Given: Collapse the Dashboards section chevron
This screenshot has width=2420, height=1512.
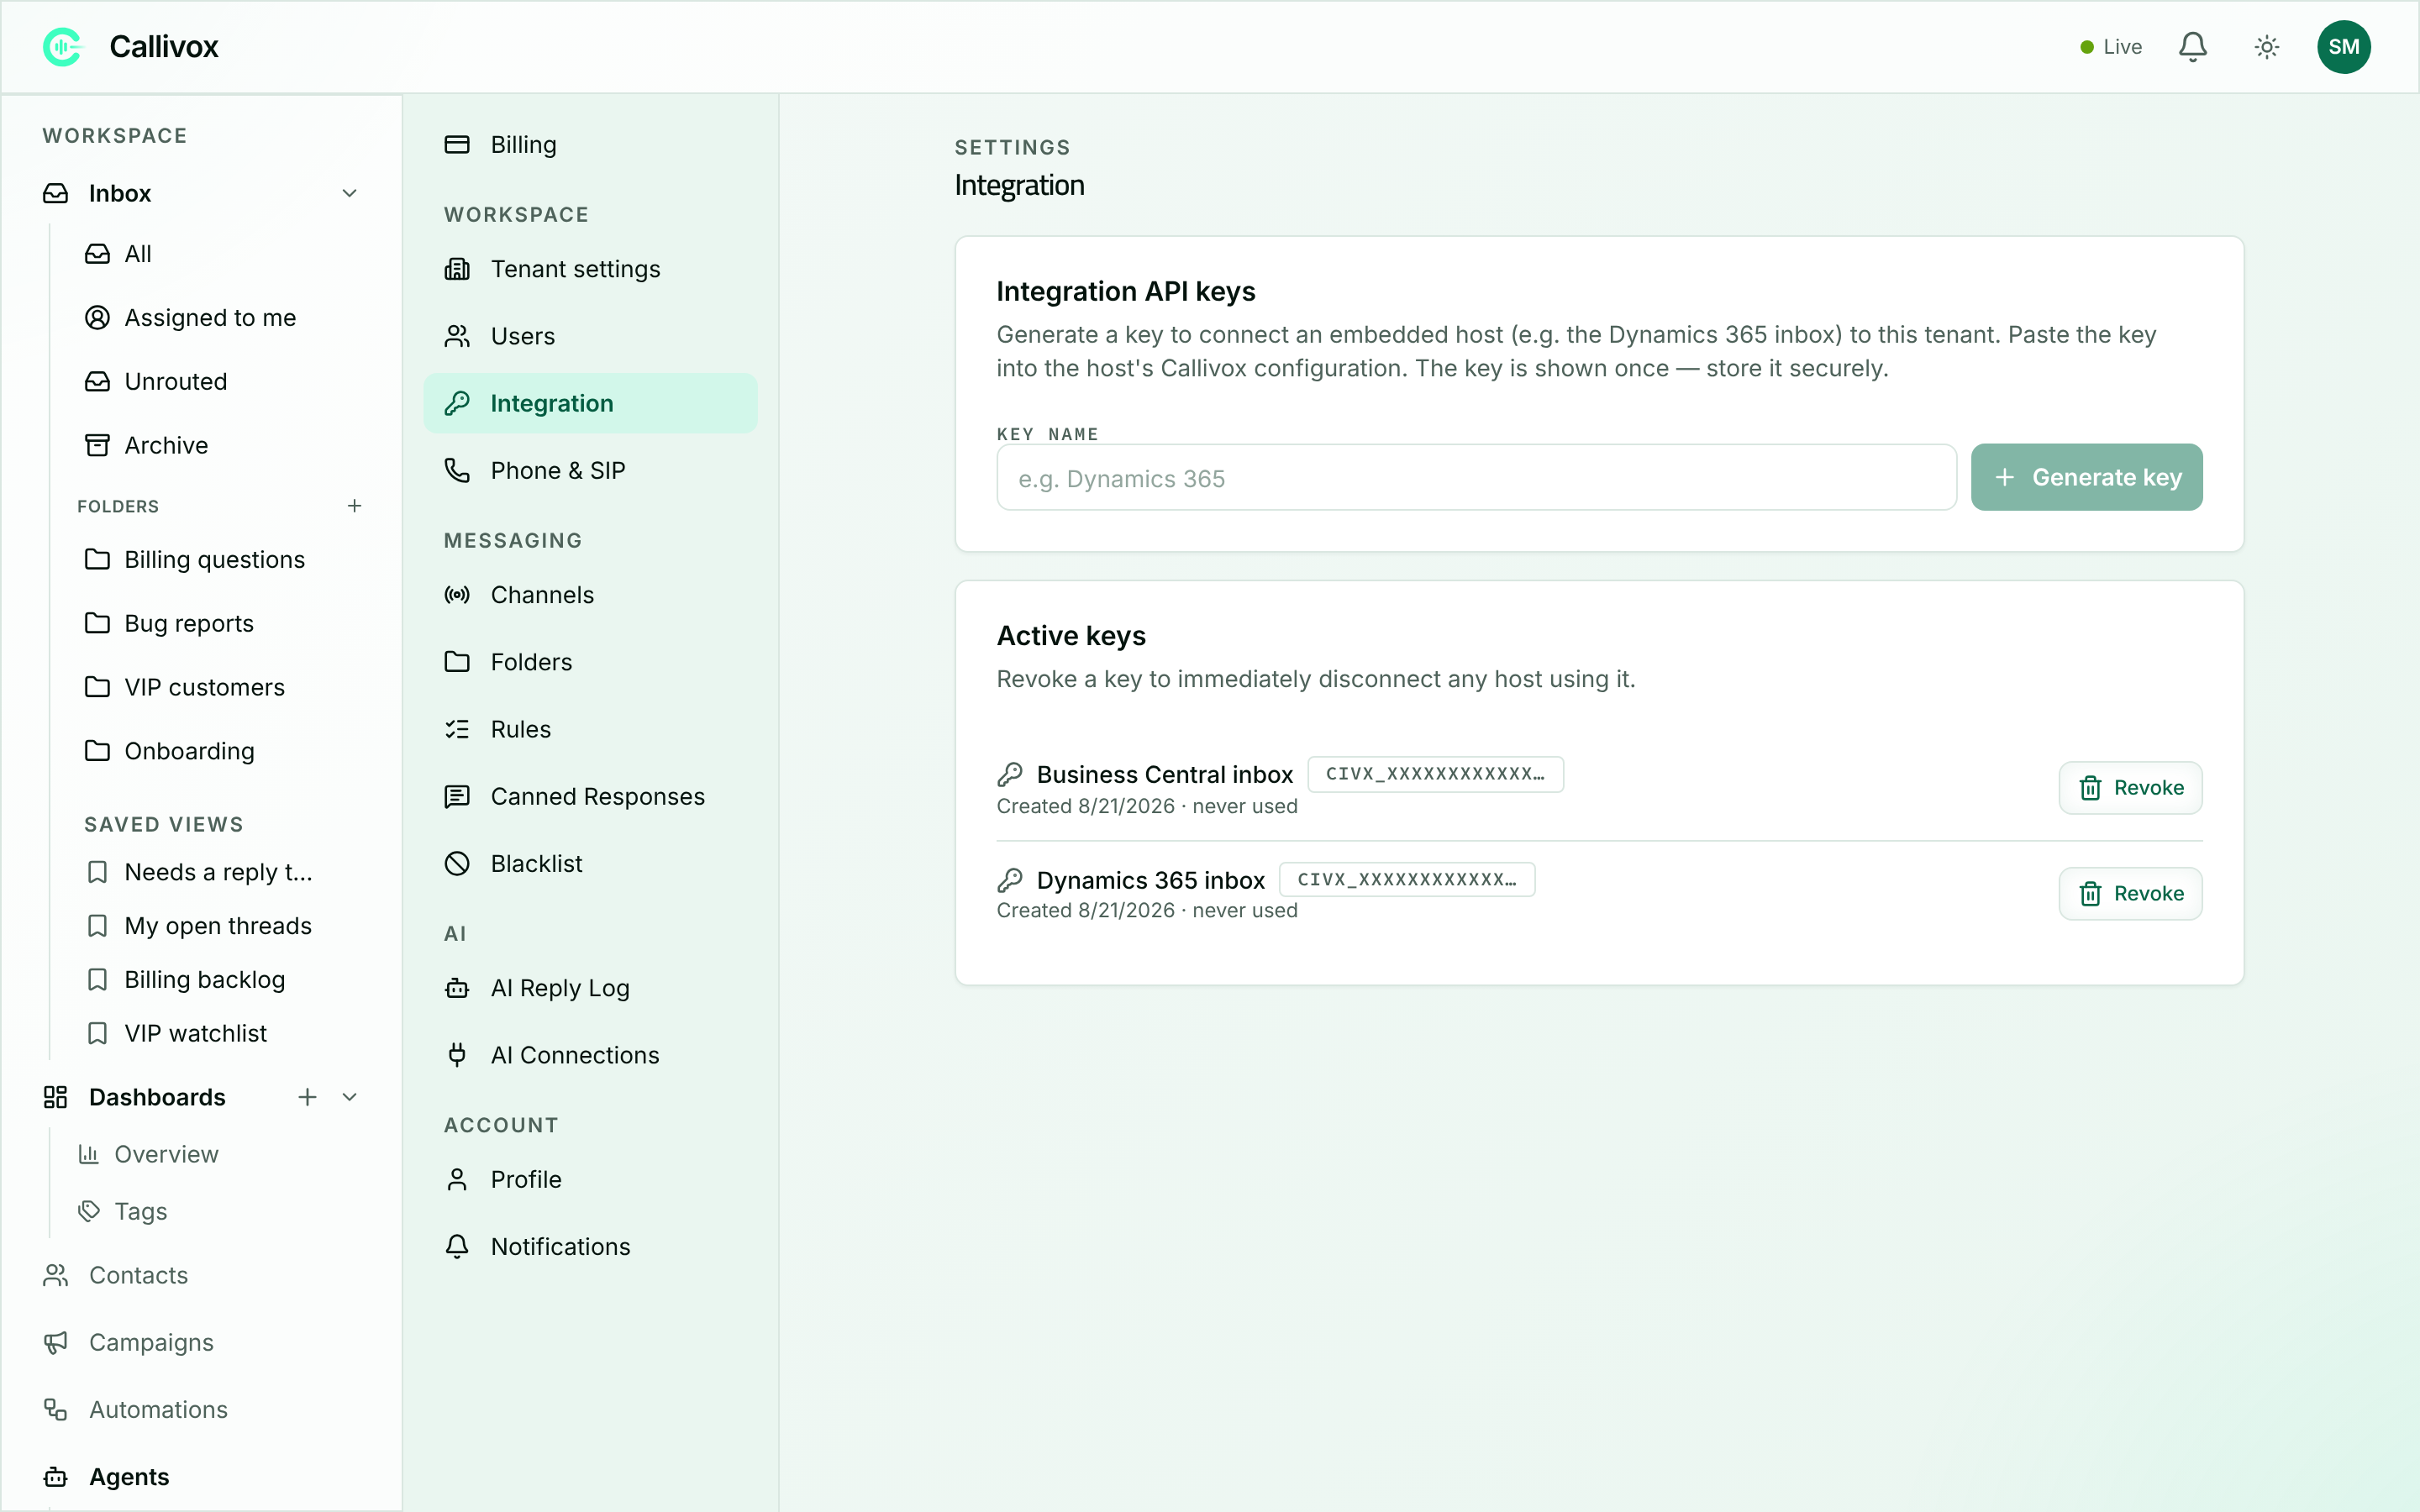Looking at the screenshot, I should [350, 1097].
